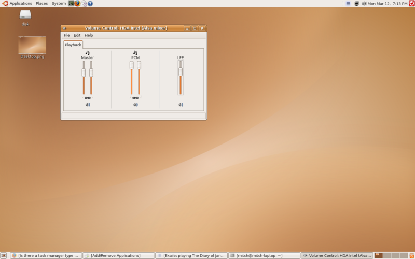
Task: Launch the Terminal from top panel icon
Action: (71, 4)
